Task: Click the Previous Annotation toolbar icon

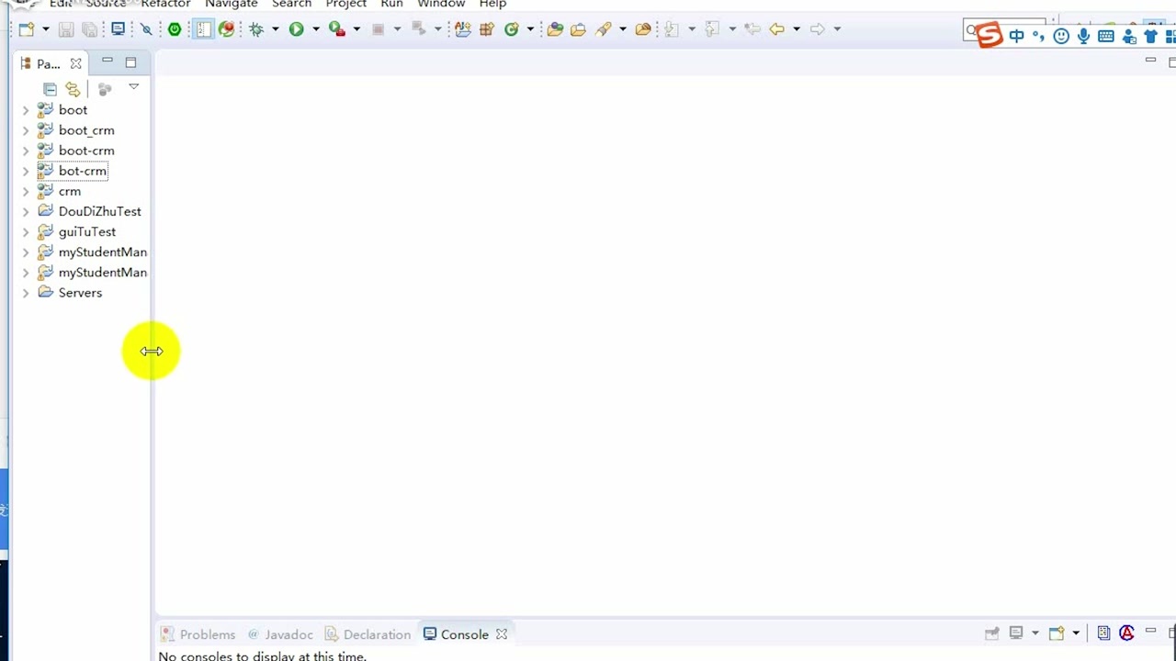Action: (712, 29)
